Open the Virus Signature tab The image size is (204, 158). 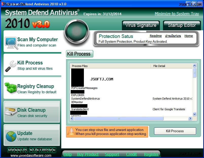pos(141,25)
